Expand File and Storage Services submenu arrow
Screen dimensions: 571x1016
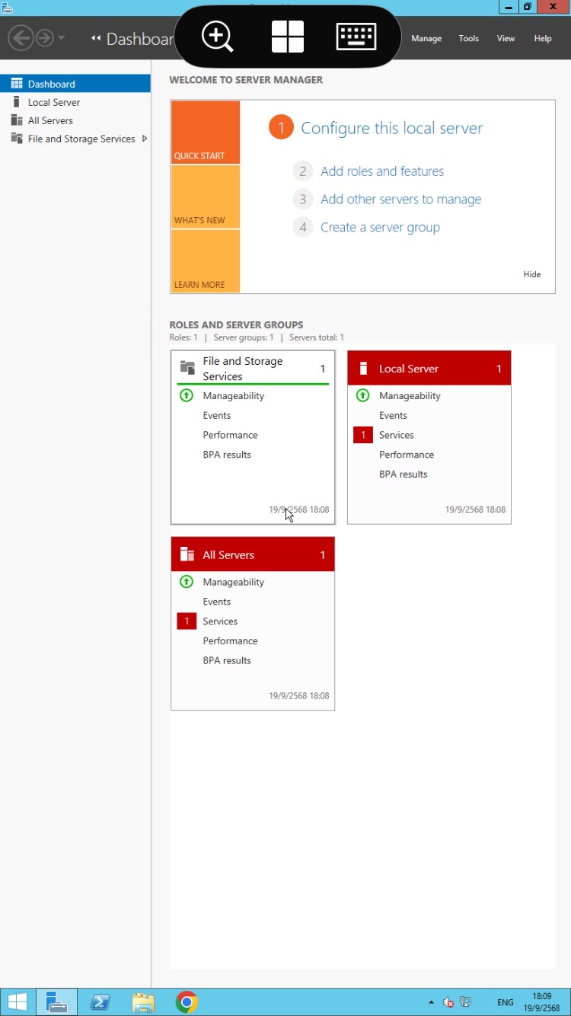(145, 139)
